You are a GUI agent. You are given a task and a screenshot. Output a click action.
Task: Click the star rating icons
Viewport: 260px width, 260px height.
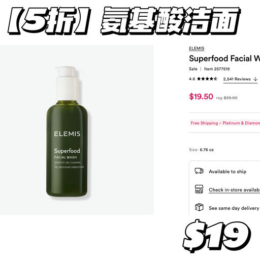pos(207,79)
